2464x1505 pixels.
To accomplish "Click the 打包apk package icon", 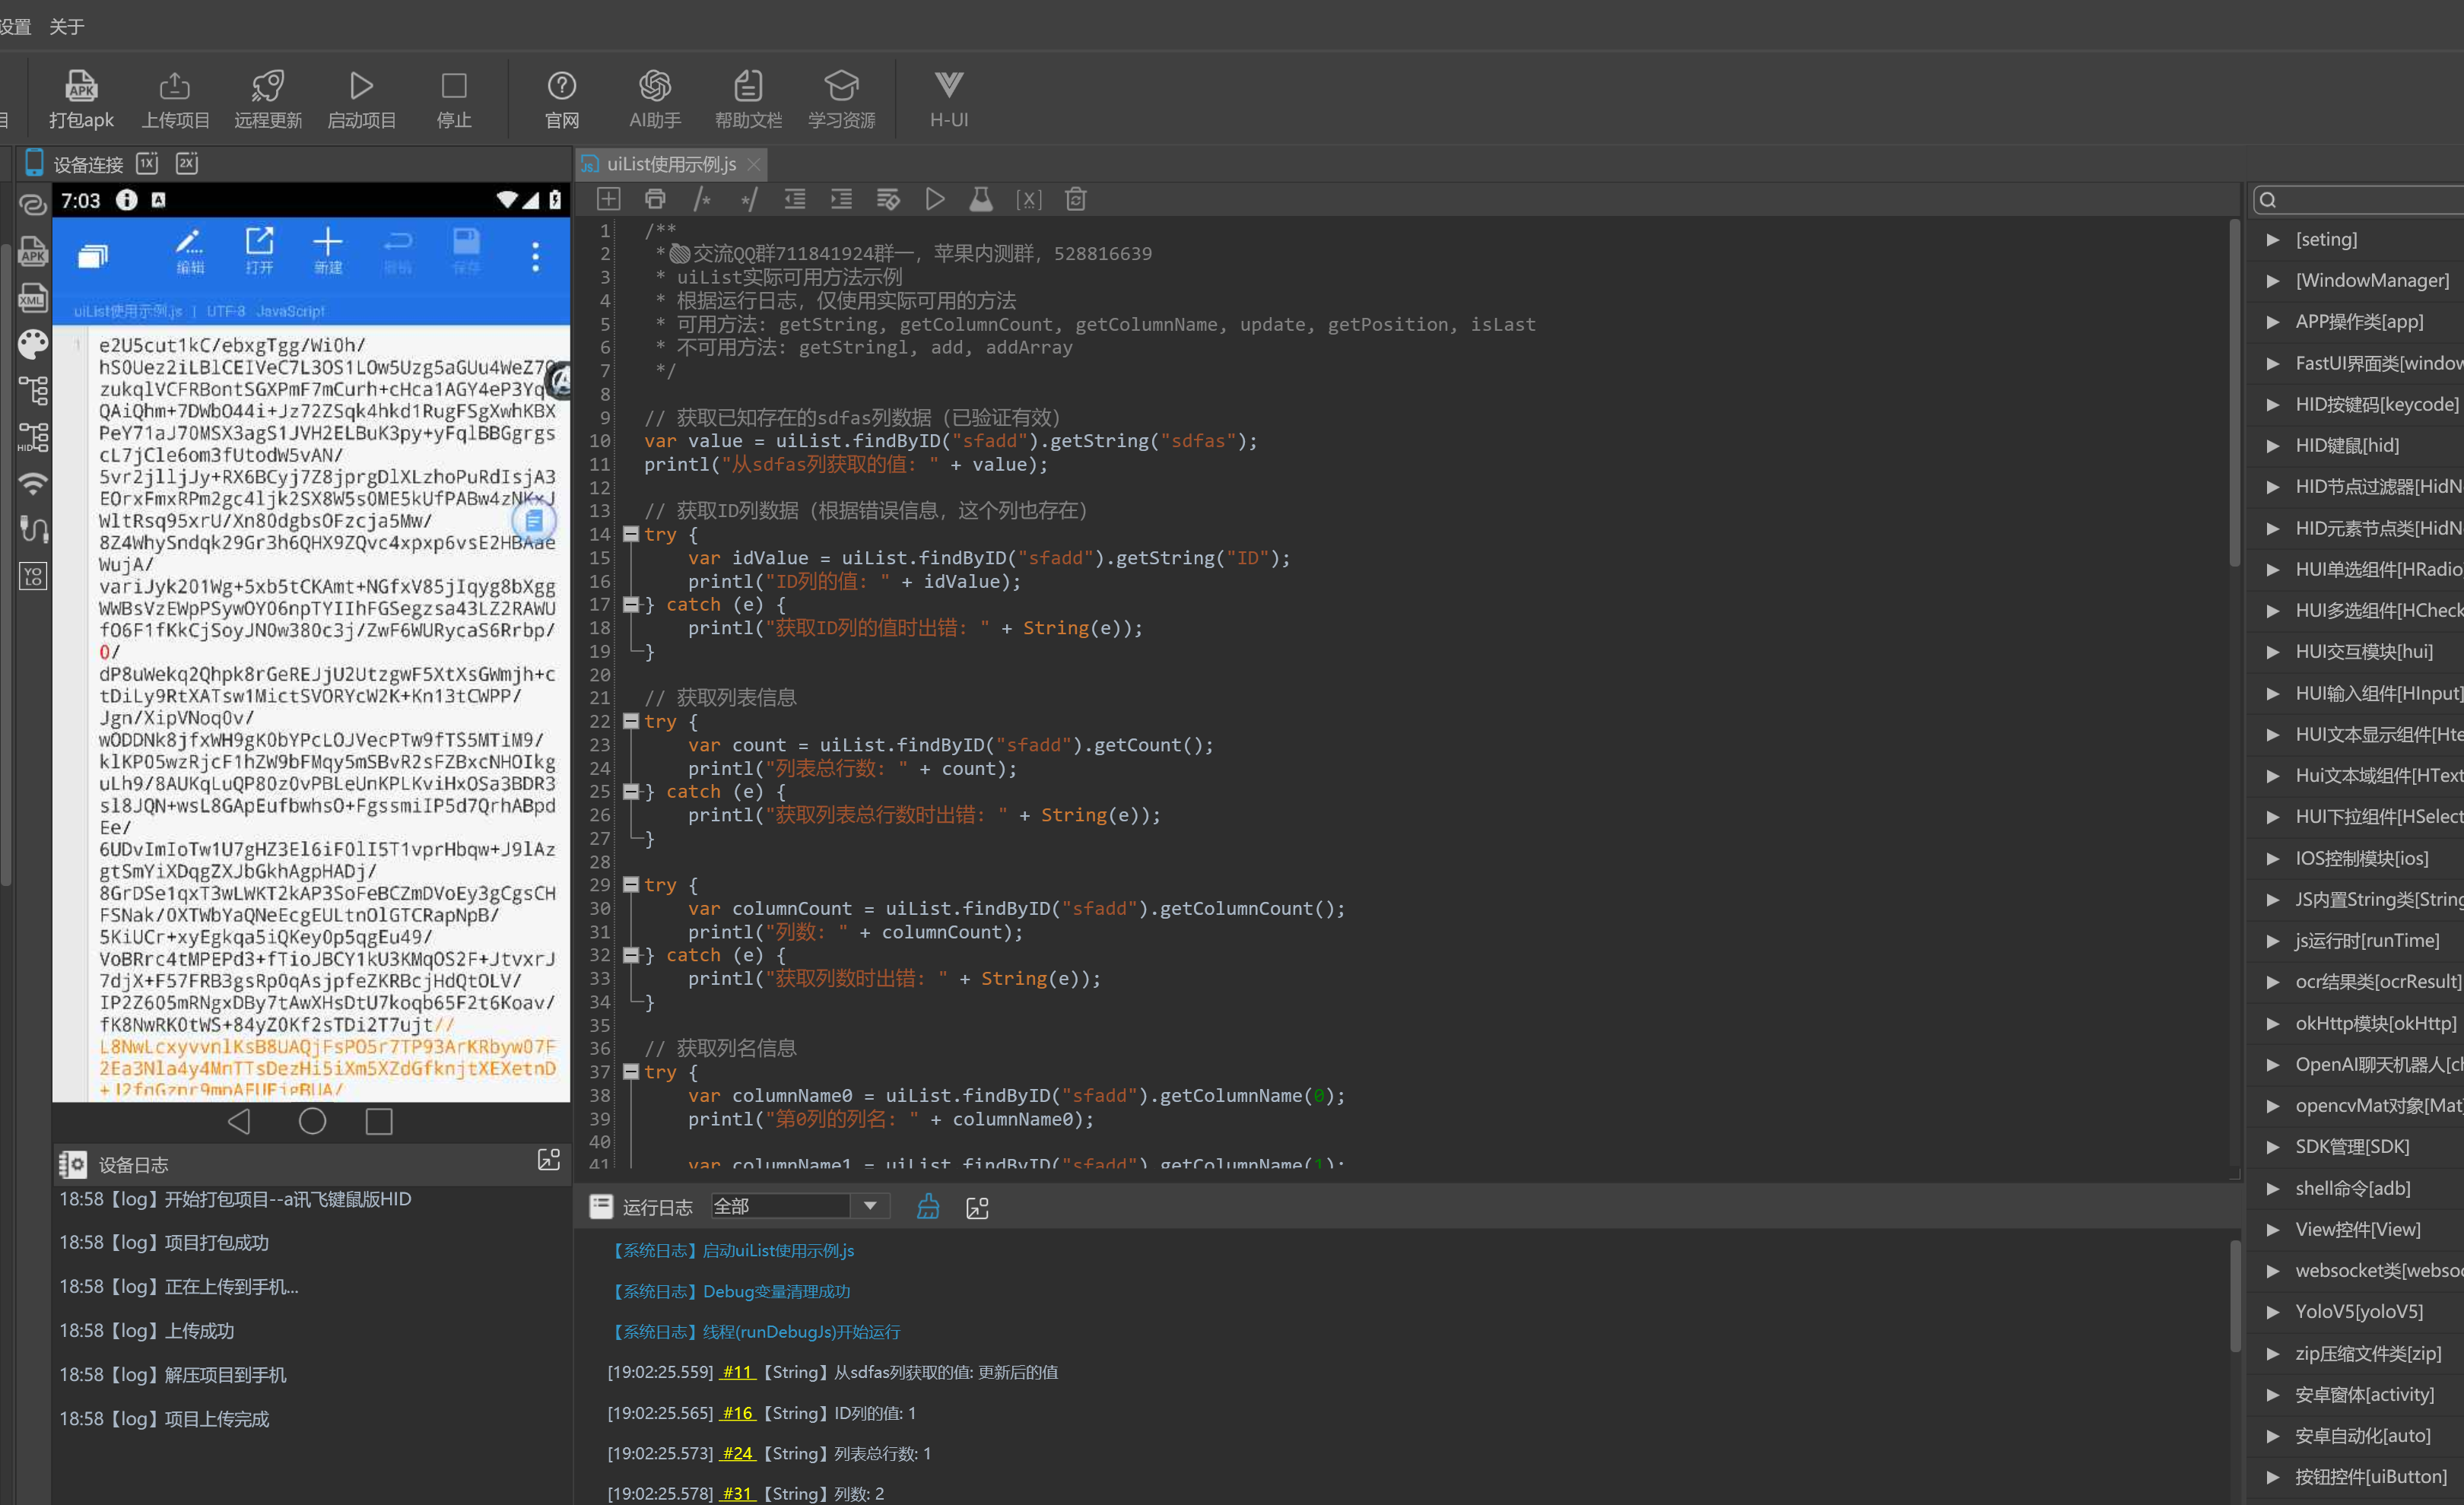I will 81,87.
